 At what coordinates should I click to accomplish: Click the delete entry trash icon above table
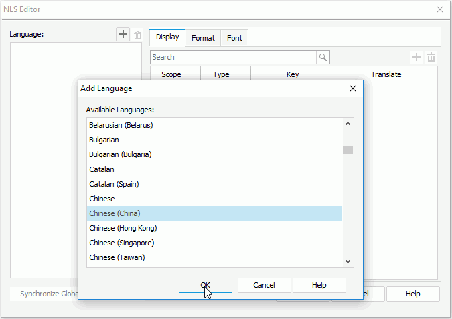(431, 58)
